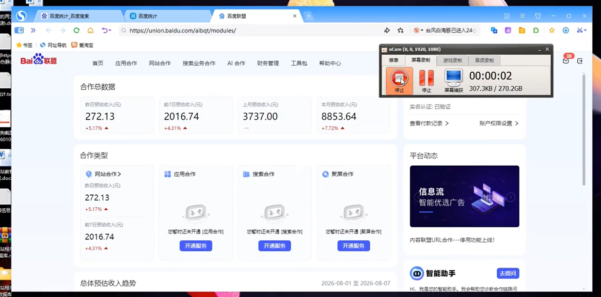Click the purple undo-close-tab arrow icon
601x297 pixels.
[x=105, y=30]
